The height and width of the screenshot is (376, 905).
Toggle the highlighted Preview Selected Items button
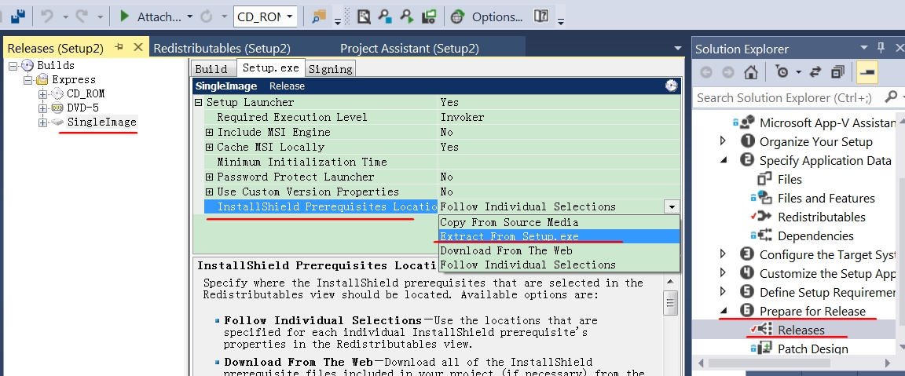pos(867,72)
